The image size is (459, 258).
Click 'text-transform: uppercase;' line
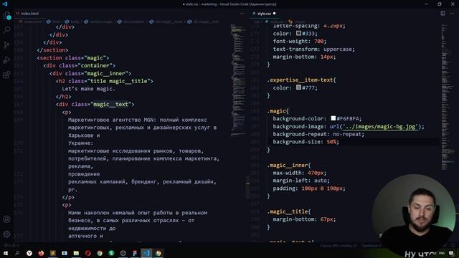(x=314, y=49)
